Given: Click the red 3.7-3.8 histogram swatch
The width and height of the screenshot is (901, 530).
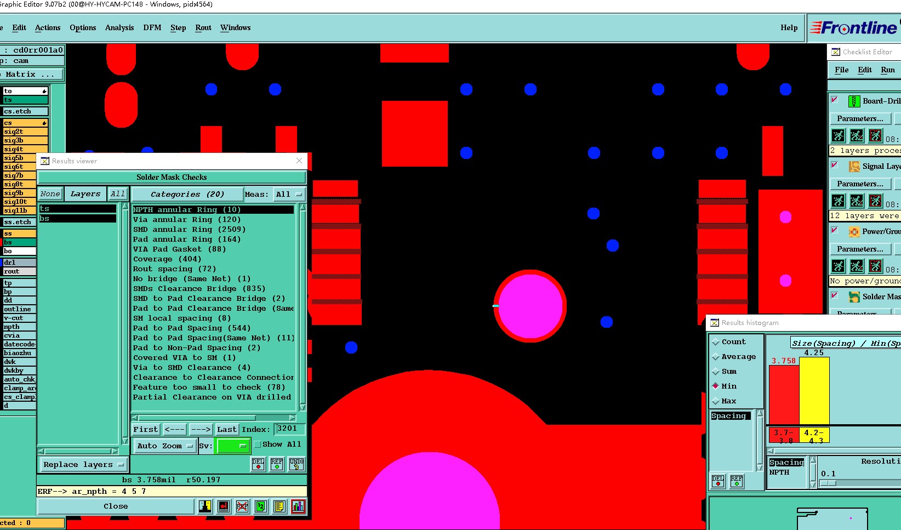Looking at the screenshot, I should tap(784, 435).
